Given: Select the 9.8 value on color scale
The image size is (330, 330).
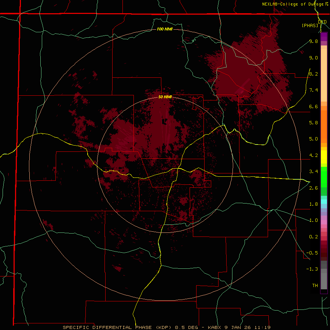Looking at the screenshot, I should [x=313, y=41].
